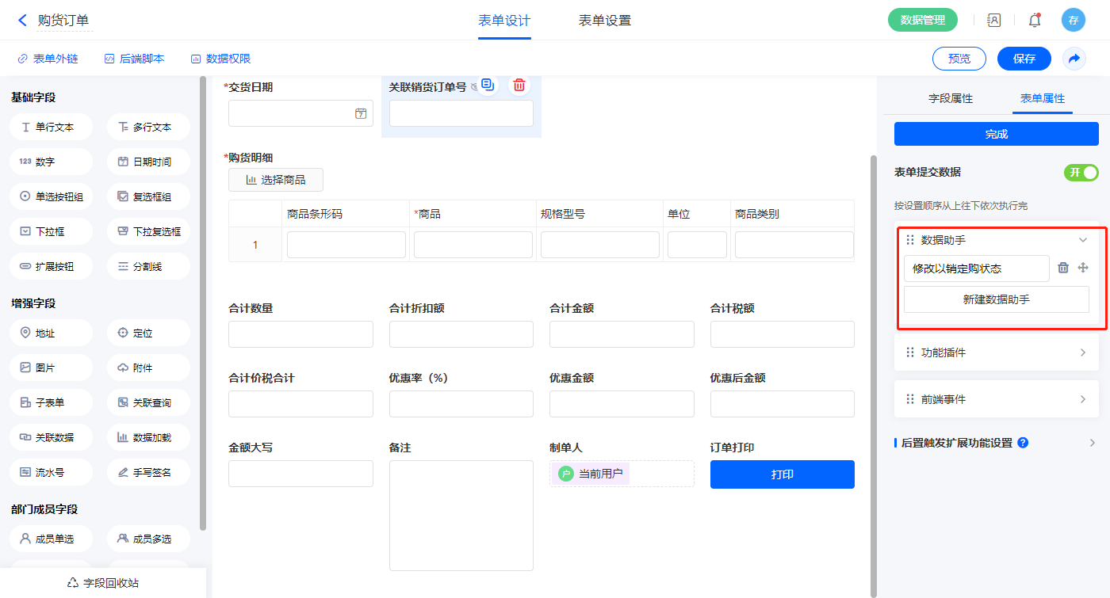Click the share arrow icon beside 保存
This screenshot has width=1110, height=598.
[1074, 59]
